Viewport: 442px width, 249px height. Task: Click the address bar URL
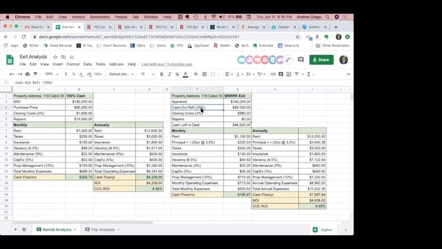point(140,37)
